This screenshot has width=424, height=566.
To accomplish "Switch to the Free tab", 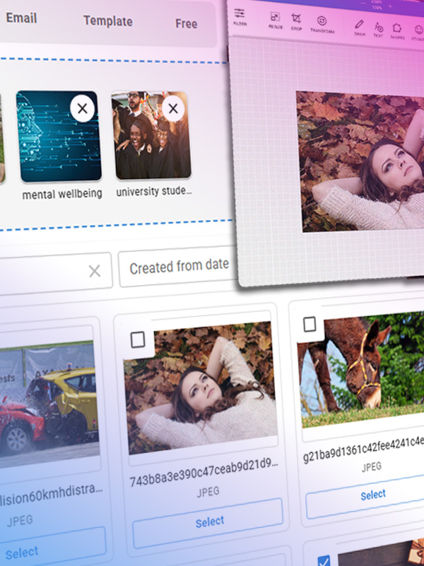I will [186, 23].
